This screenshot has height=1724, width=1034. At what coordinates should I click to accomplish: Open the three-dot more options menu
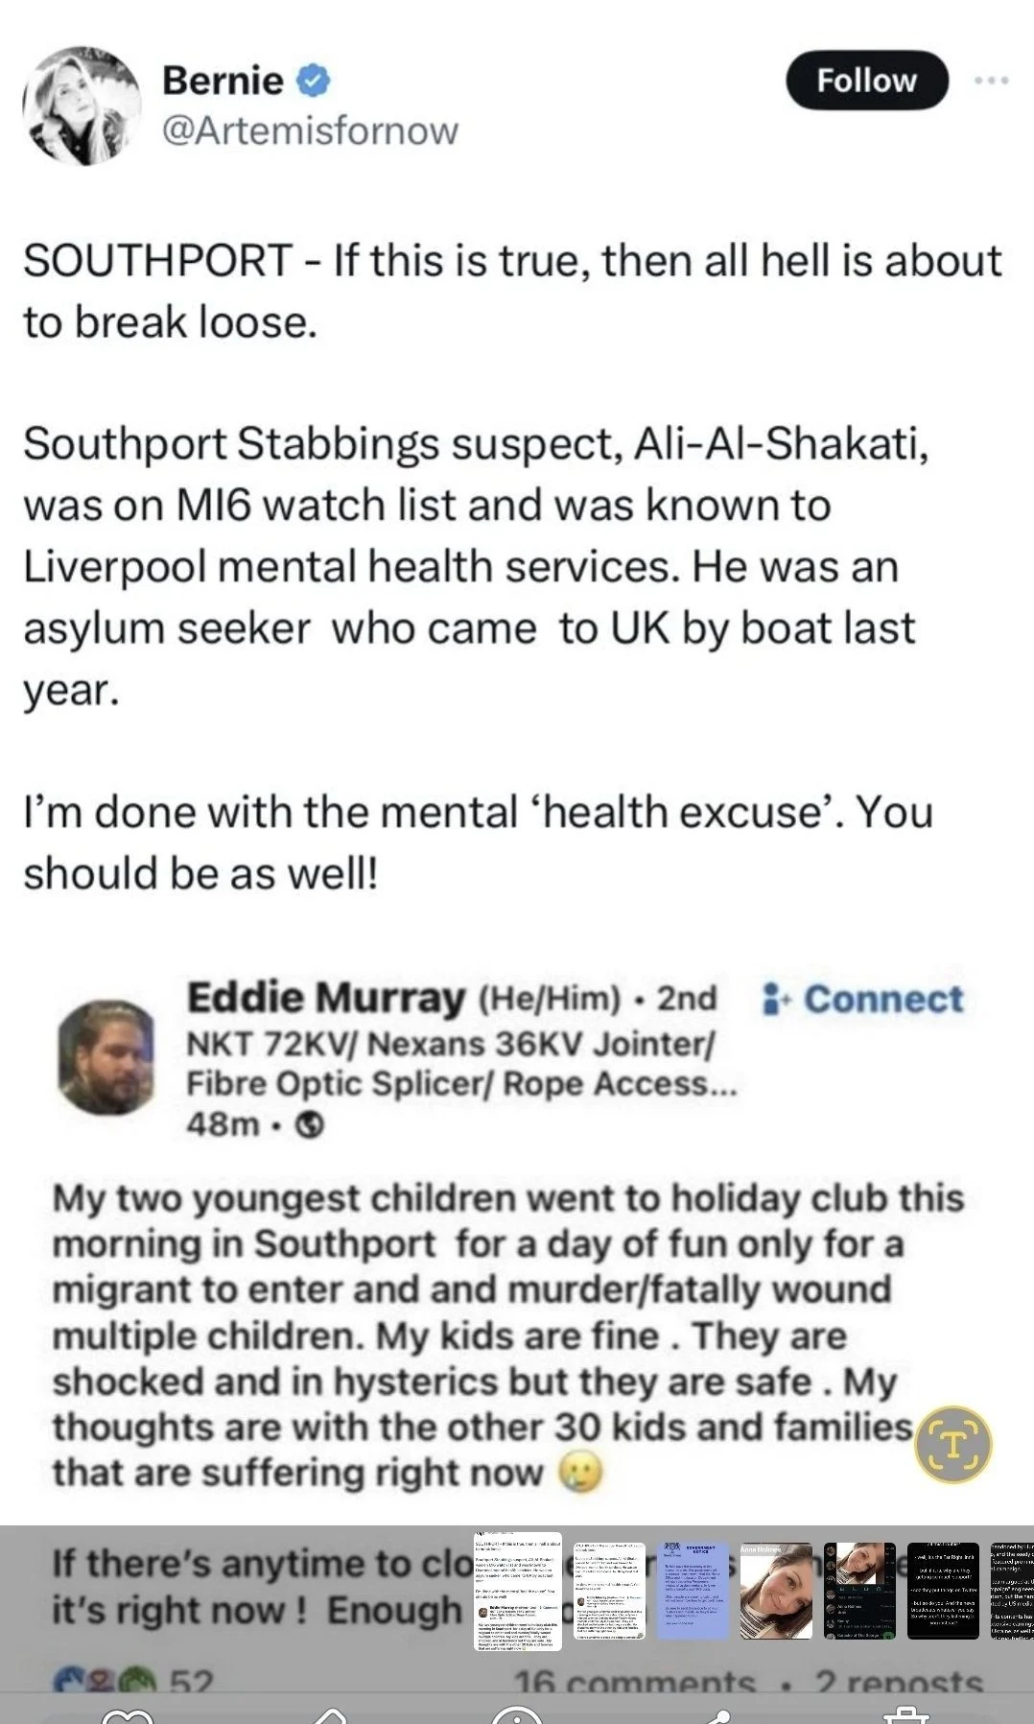(991, 82)
